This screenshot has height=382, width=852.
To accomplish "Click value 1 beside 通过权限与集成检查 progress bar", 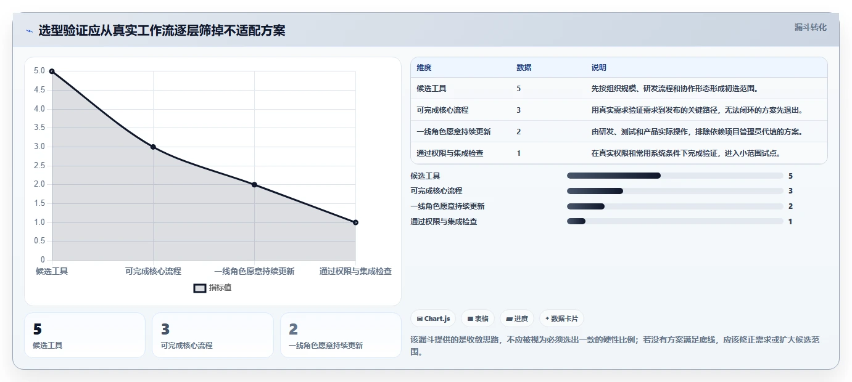I will pyautogui.click(x=790, y=221).
